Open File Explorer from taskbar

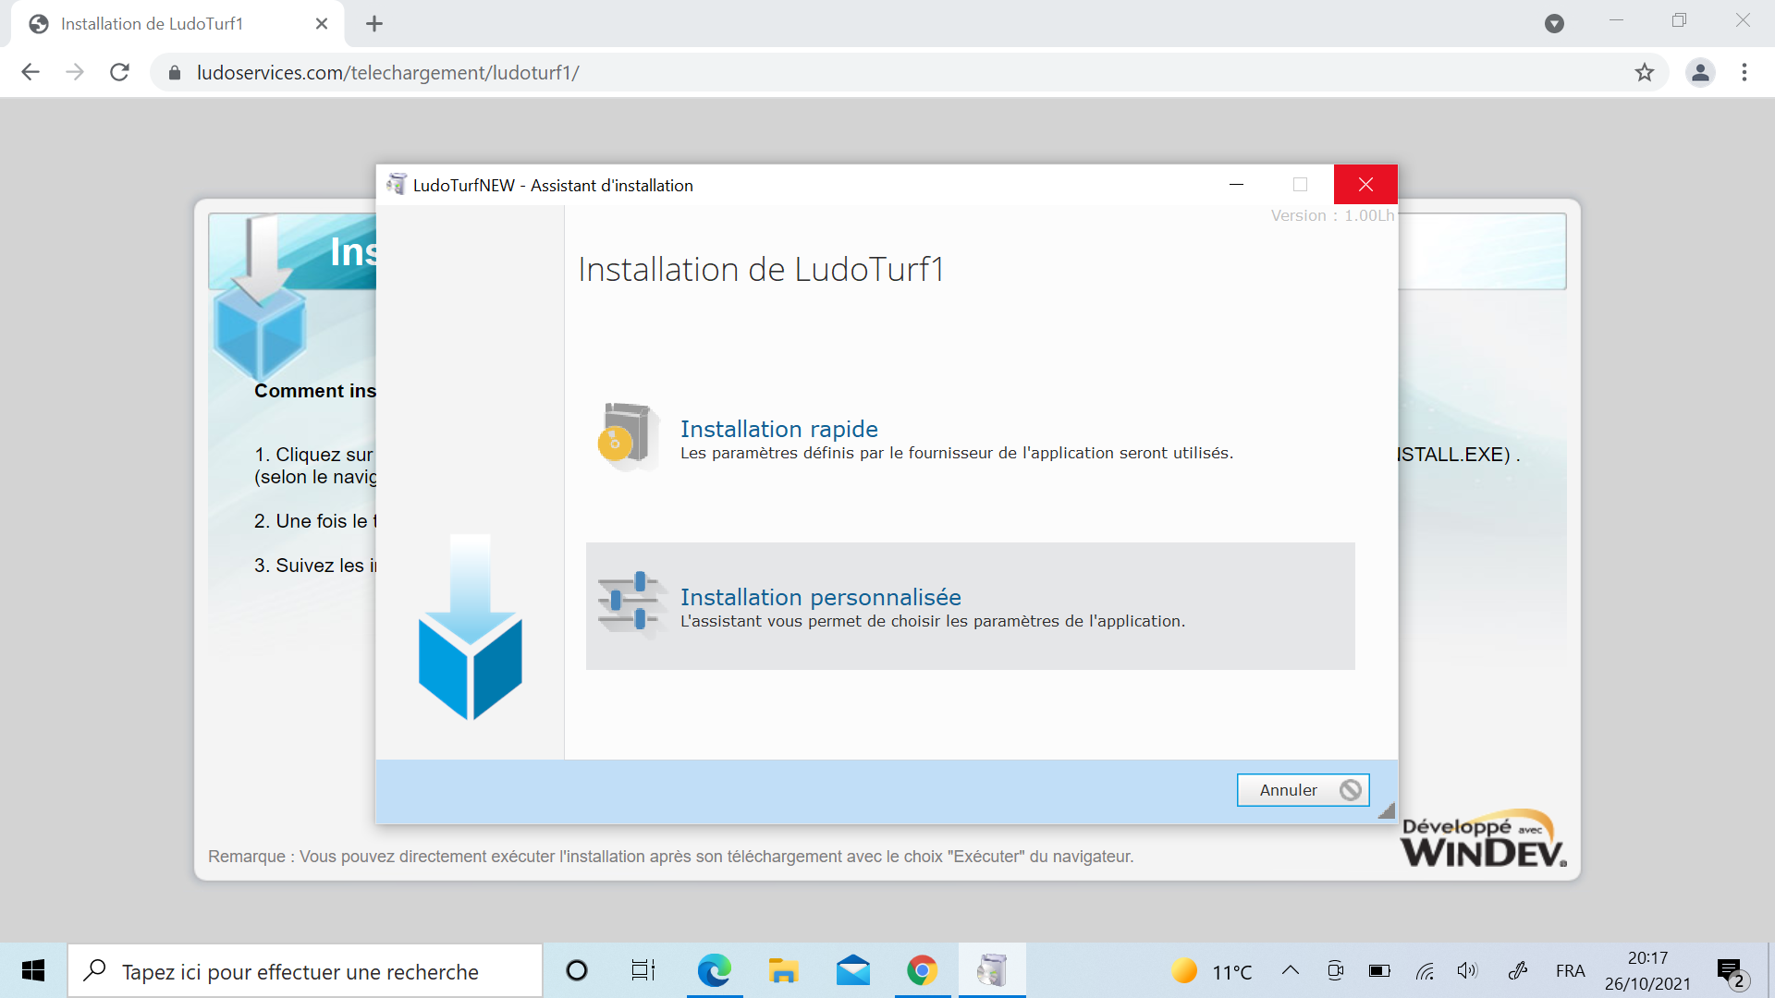(x=783, y=970)
